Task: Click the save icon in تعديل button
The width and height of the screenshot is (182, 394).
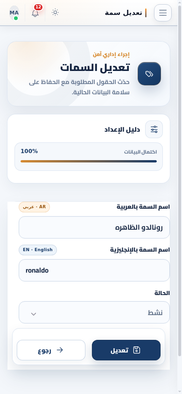Action: [137, 350]
